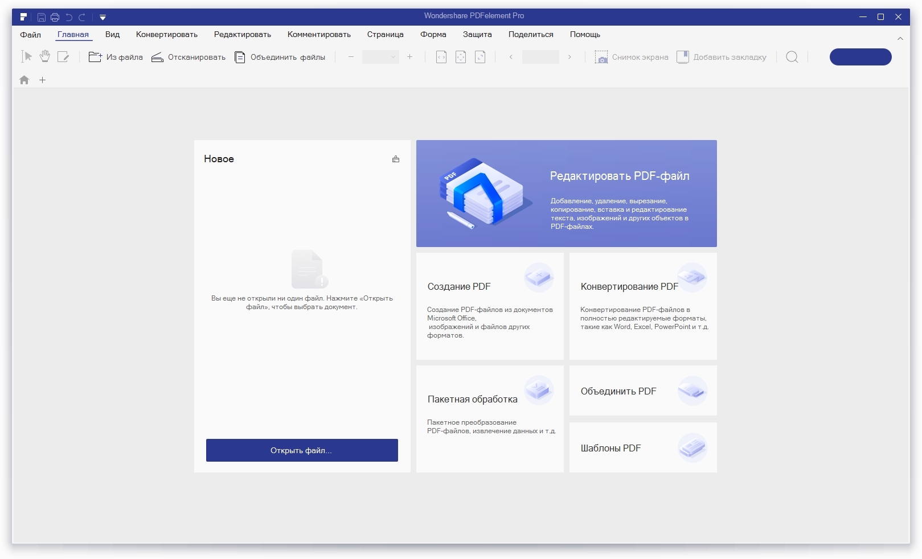Go to the previous page arrow
Screen dimensions: 922x559
click(511, 57)
